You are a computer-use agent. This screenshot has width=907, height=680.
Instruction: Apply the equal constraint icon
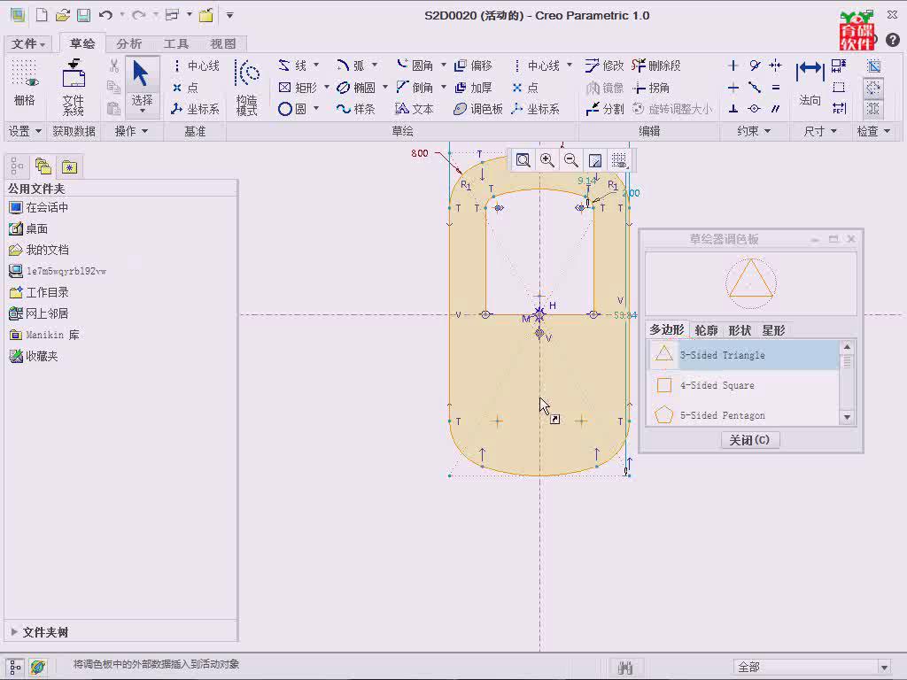(776, 88)
